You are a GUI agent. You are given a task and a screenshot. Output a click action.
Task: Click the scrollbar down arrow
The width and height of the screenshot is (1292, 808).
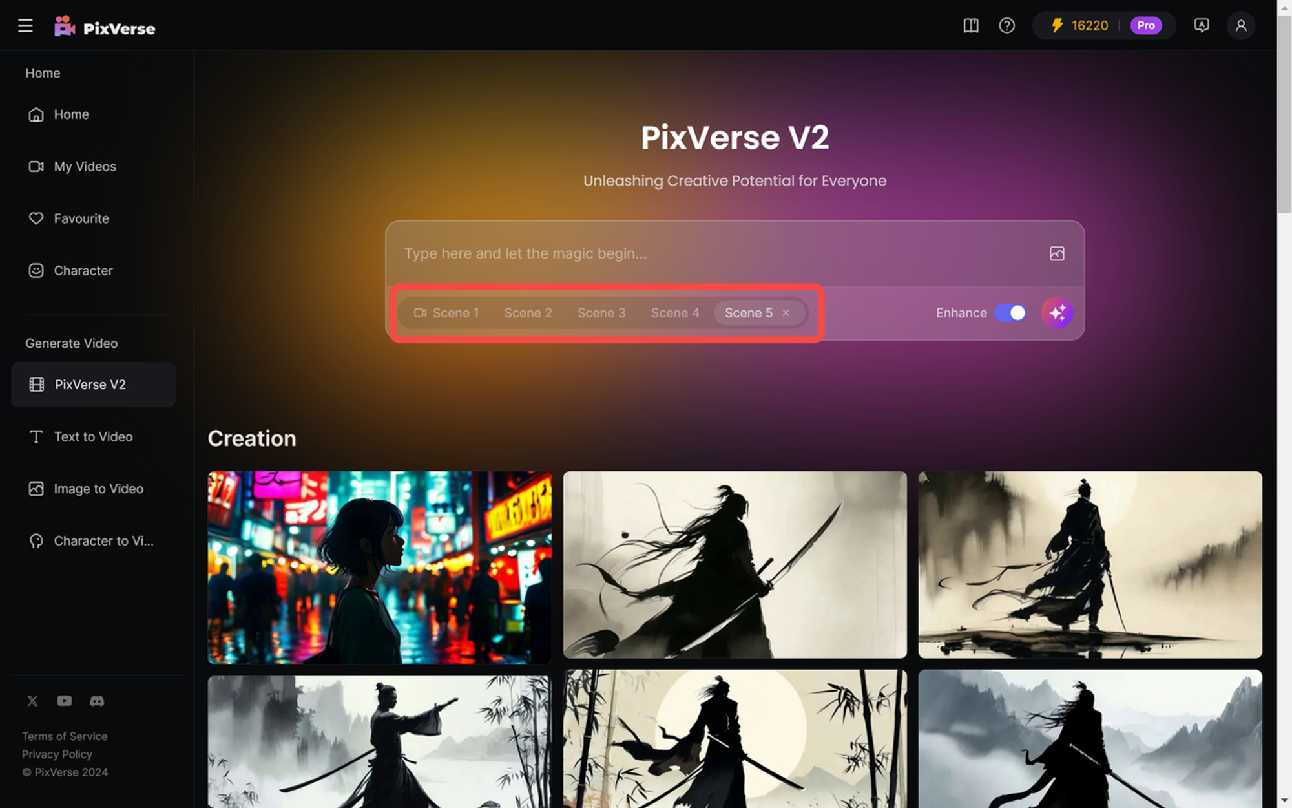click(x=1284, y=802)
